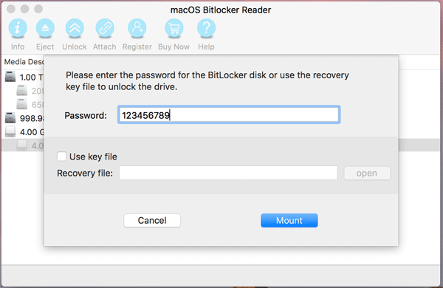The image size is (443, 288).
Task: Click the Recovery file input field
Action: click(228, 173)
